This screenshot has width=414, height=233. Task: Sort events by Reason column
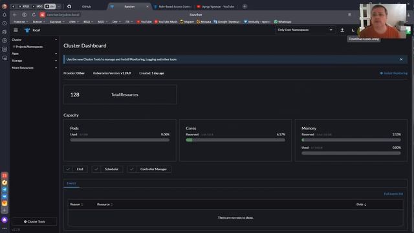click(x=76, y=205)
